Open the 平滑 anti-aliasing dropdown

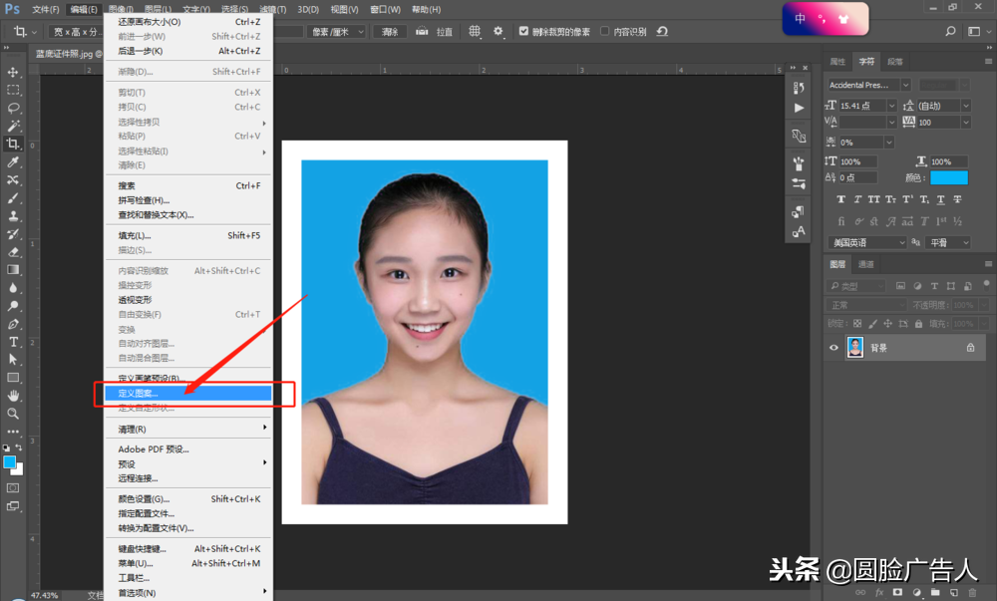click(x=947, y=242)
